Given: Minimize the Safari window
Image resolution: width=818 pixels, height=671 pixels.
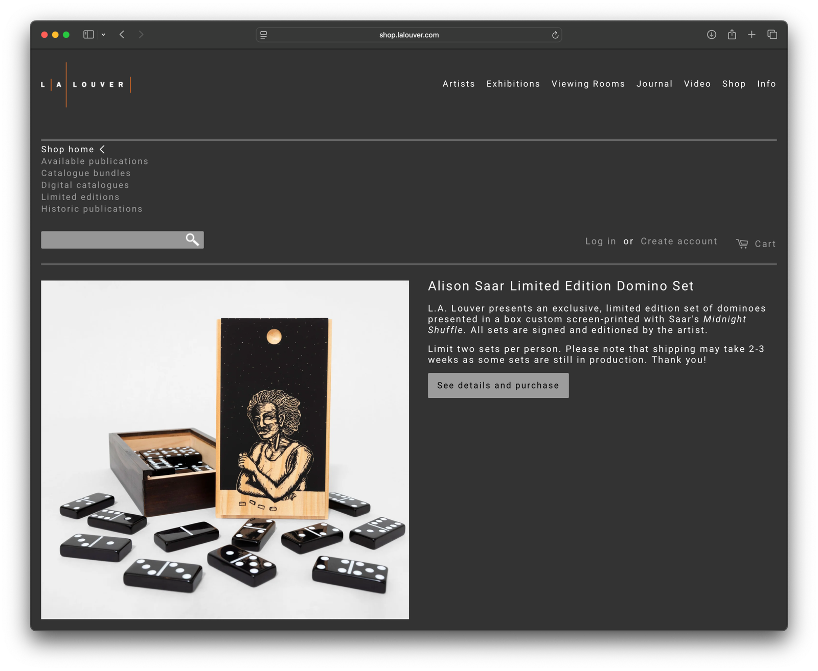Looking at the screenshot, I should point(55,35).
